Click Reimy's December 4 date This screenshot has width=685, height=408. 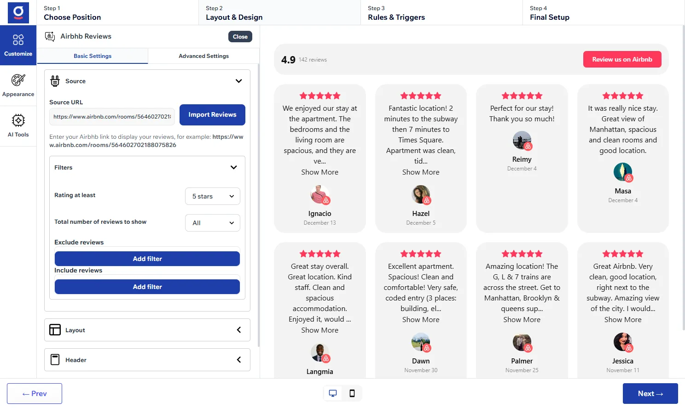(x=522, y=169)
